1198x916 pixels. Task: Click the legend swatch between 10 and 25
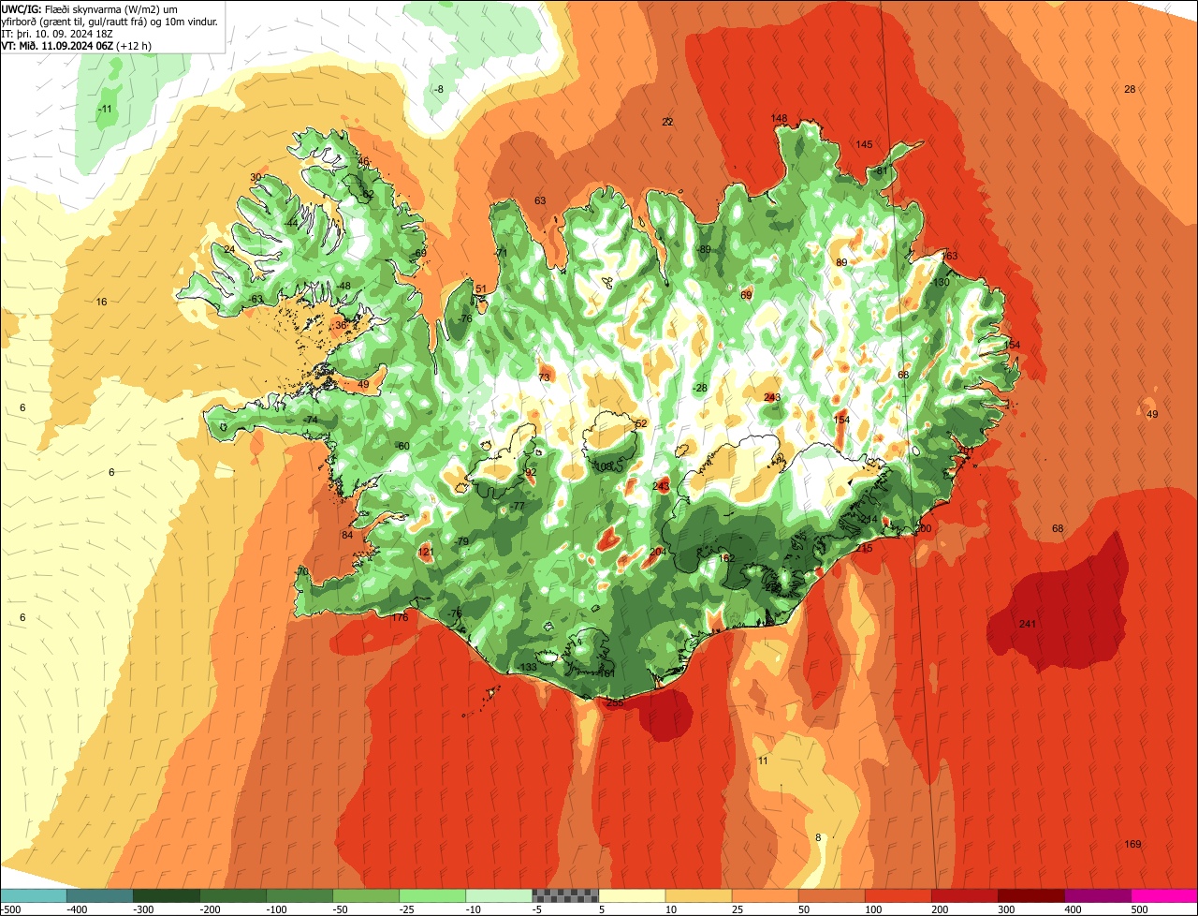(x=698, y=895)
